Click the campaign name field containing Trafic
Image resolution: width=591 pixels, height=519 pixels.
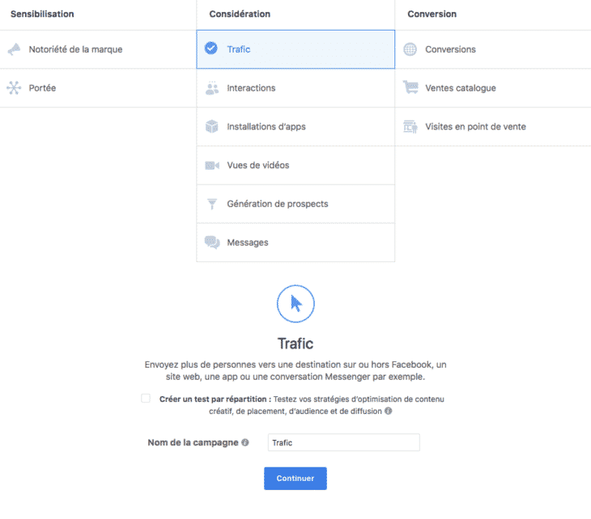coord(343,443)
